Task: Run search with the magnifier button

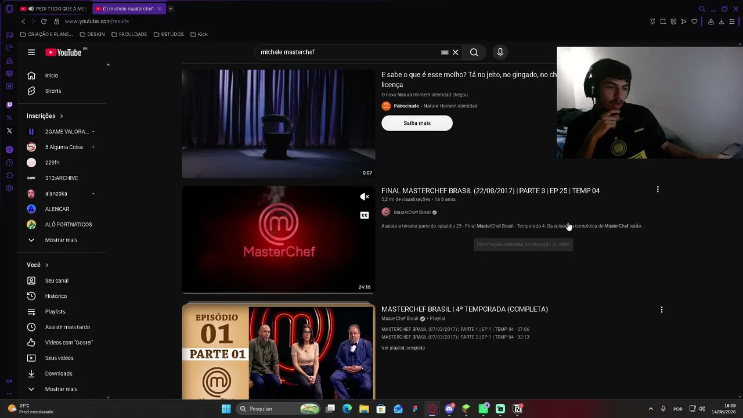Action: click(x=474, y=52)
